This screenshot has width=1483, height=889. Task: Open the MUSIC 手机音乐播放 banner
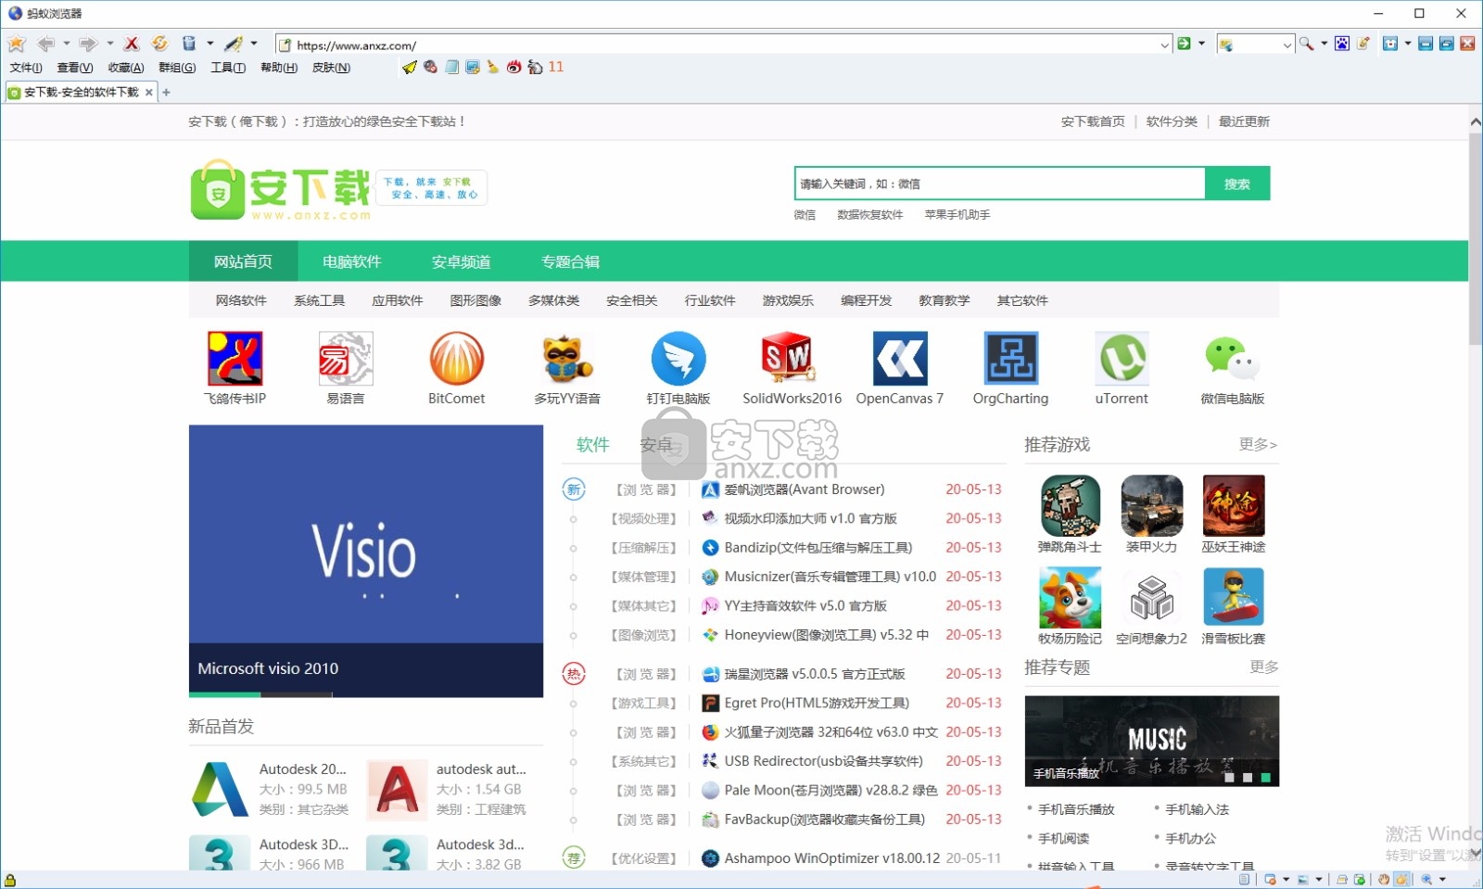(1152, 741)
